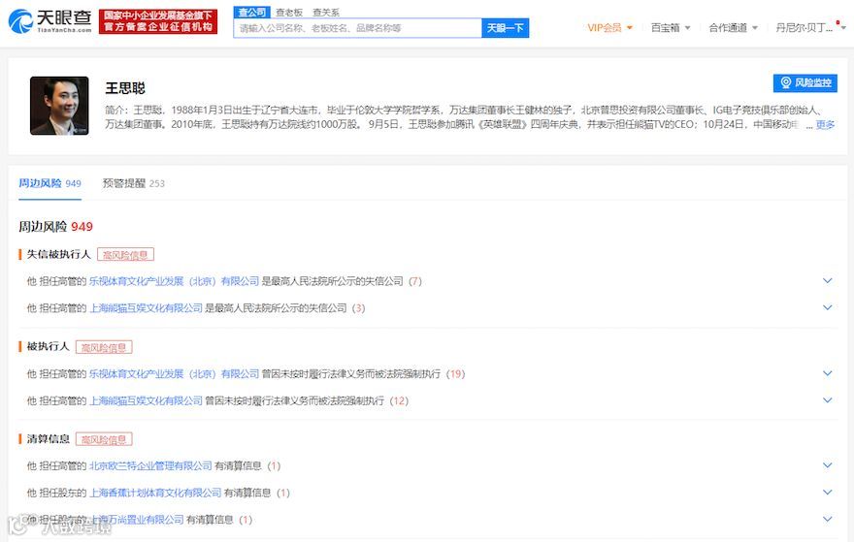Open 上海熊猫互娱文化 link under 被执行人
The width and height of the screenshot is (854, 542).
pos(146,400)
